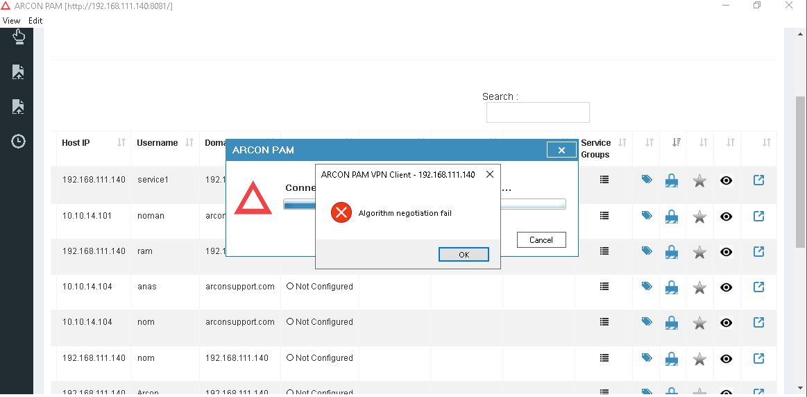
Task: Open external connection for anas row
Action: (758, 287)
